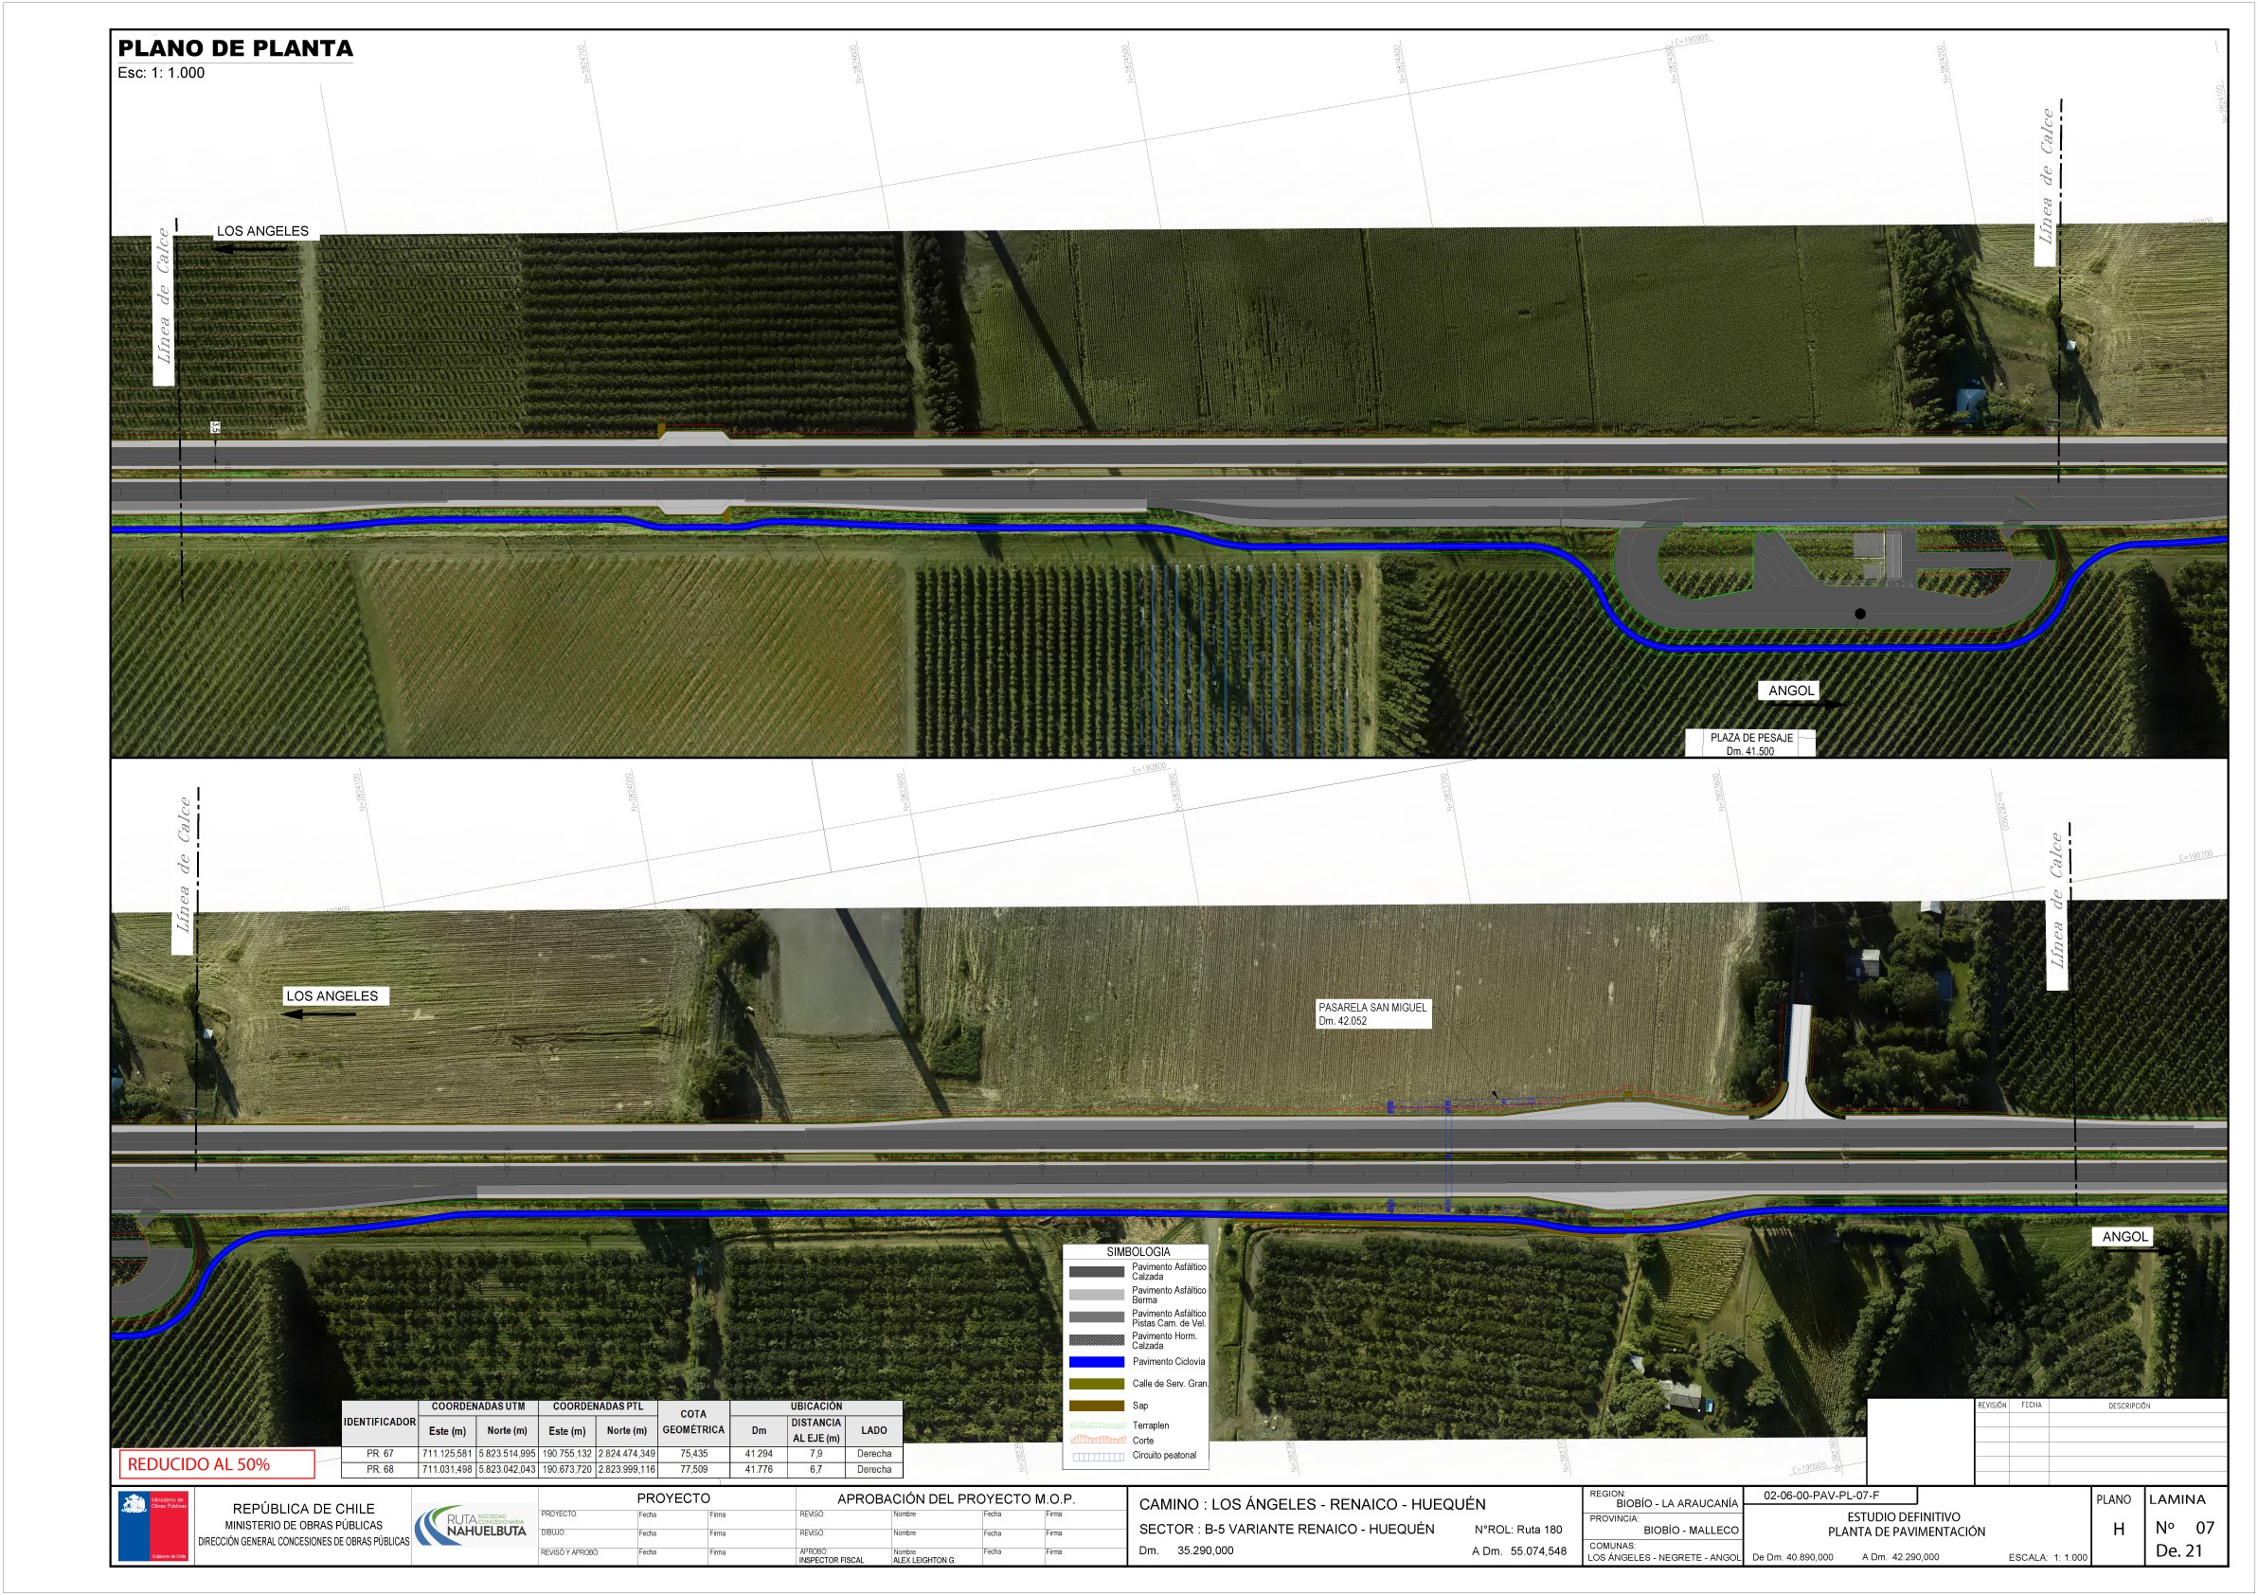Image resolution: width=2258 pixels, height=1595 pixels.
Task: Click the De Dm. 40.890,000 start chainage
Action: (1792, 1558)
